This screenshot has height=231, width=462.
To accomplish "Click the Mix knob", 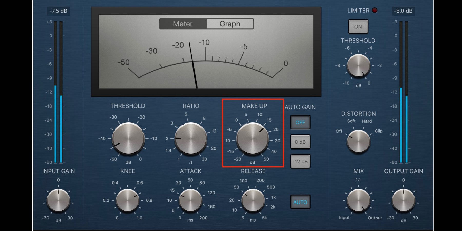I will click(358, 200).
